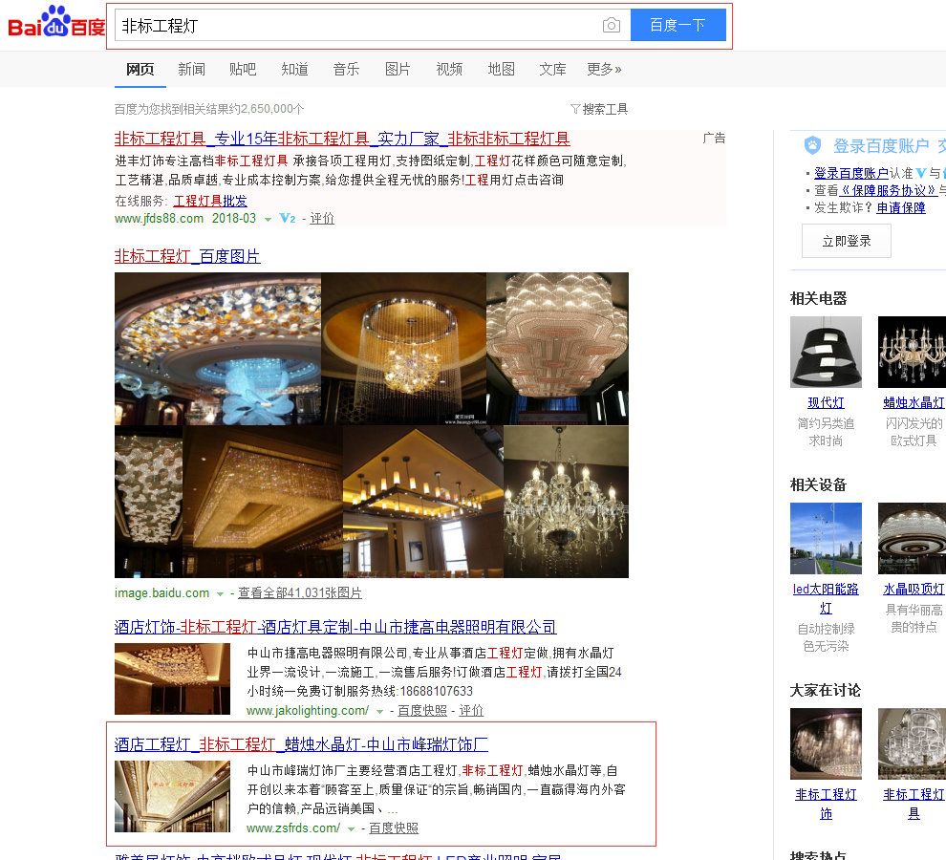Click the 立即登录 button
Viewport: 946px width, 860px height.
(846, 241)
